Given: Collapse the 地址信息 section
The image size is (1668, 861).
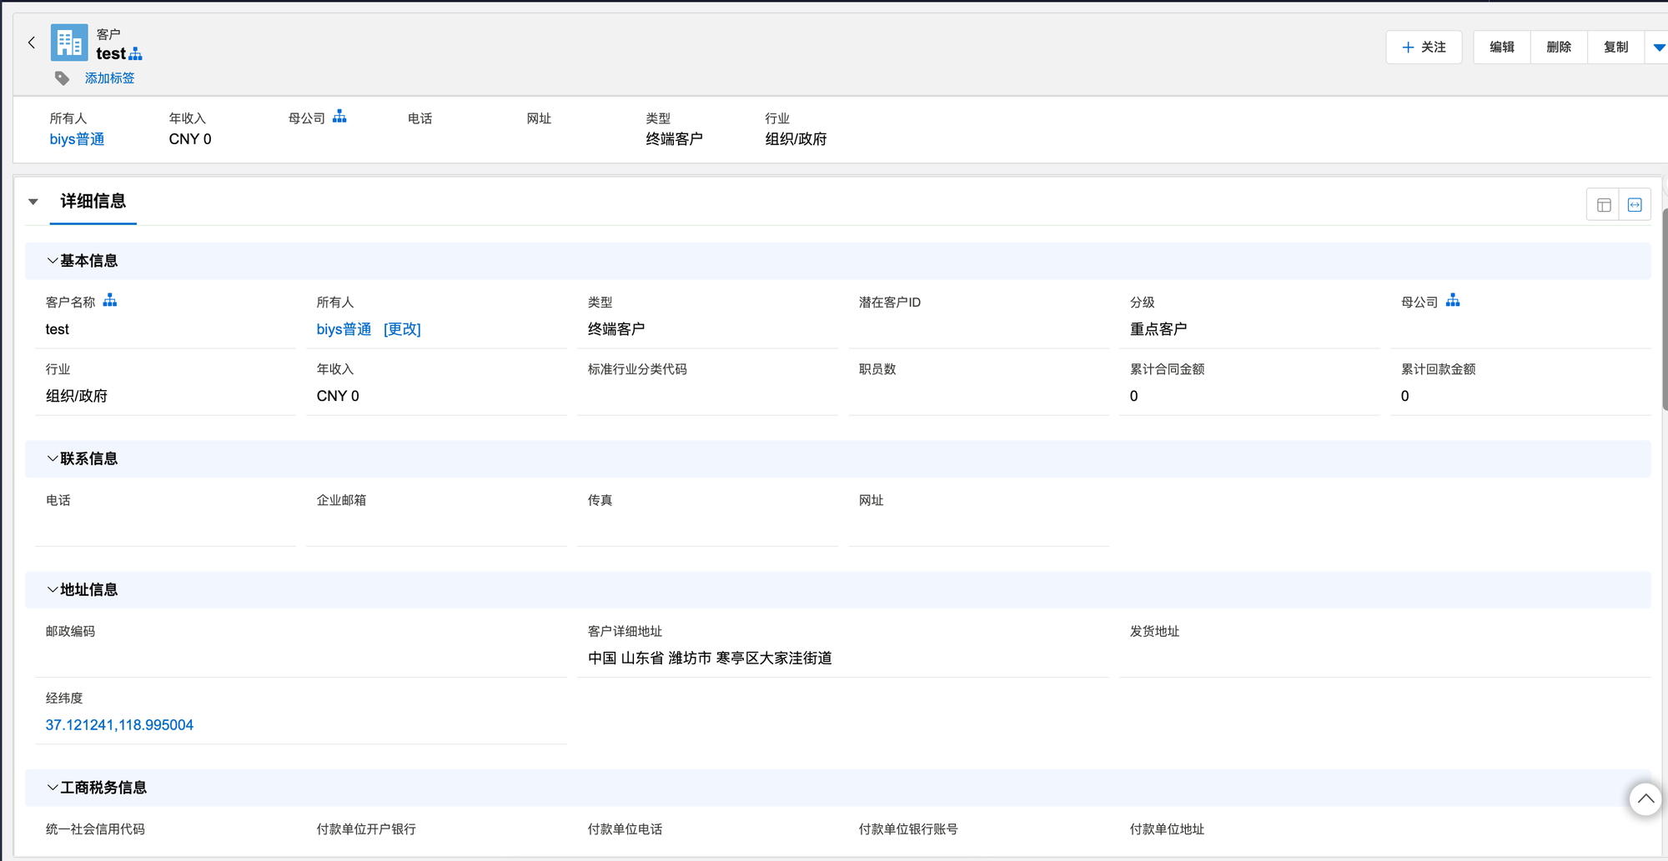Looking at the screenshot, I should point(53,589).
